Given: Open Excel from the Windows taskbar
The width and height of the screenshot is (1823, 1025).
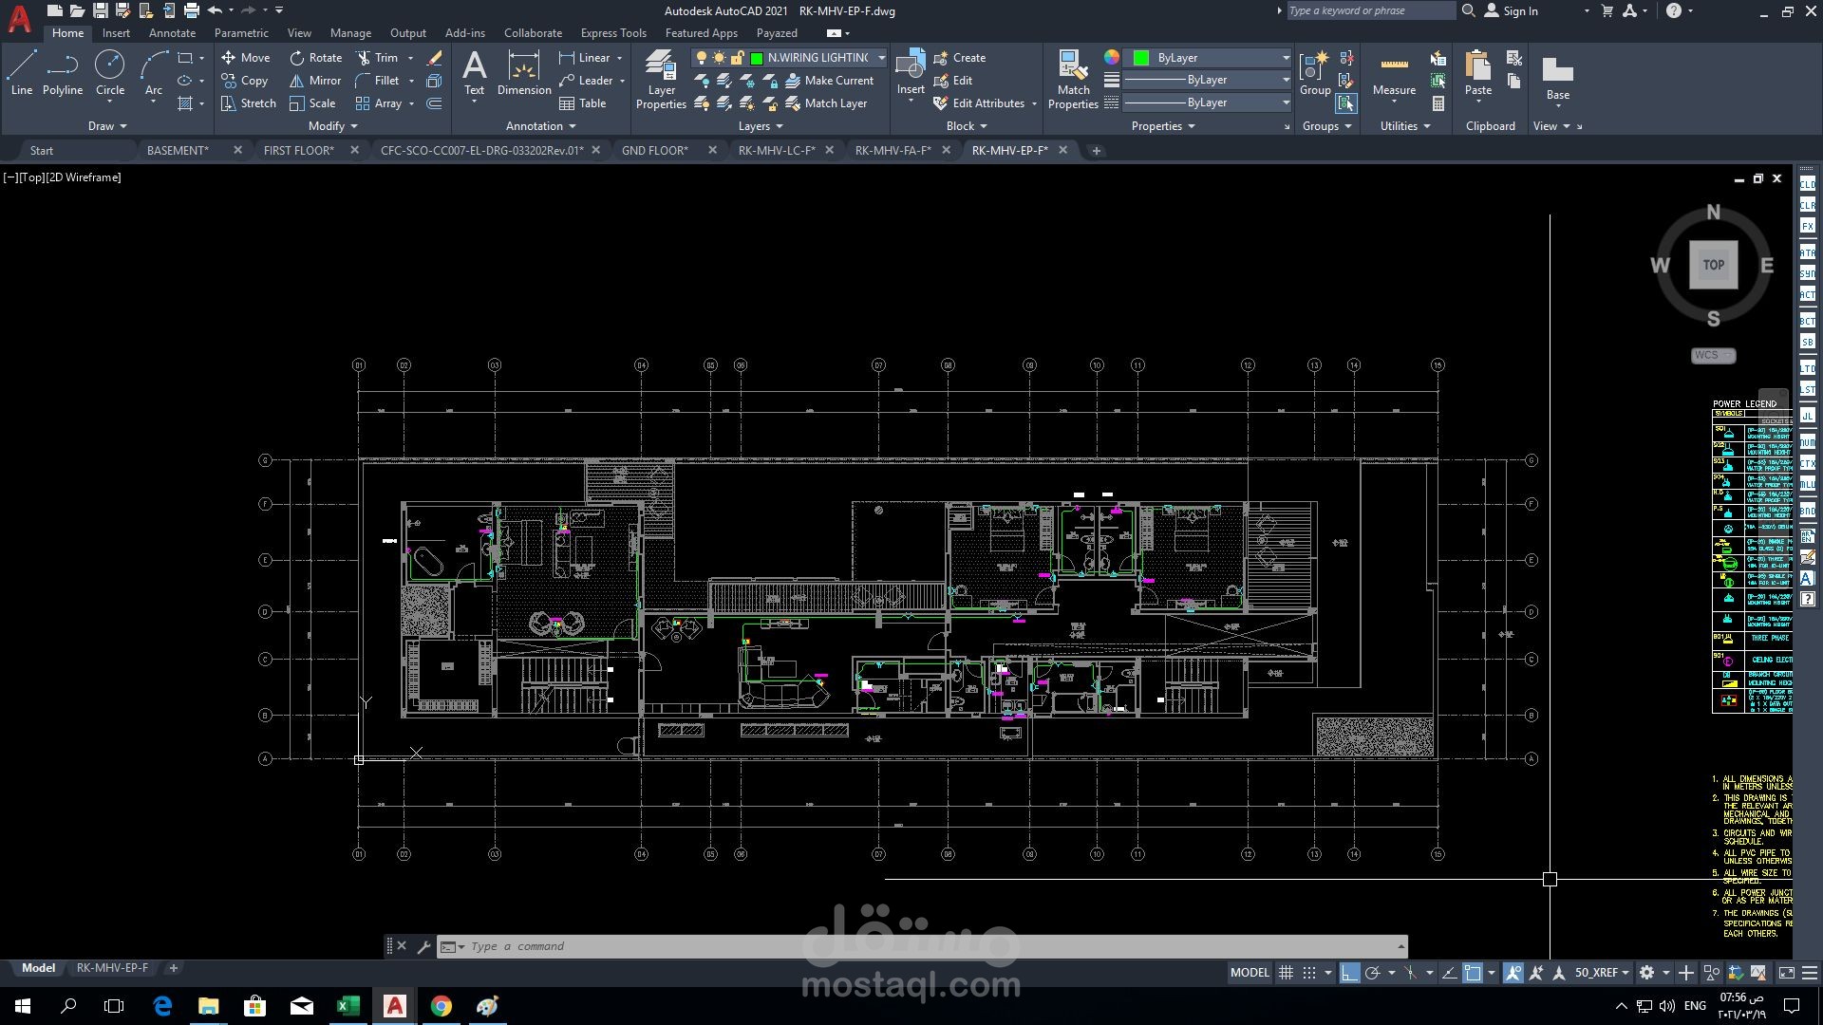Looking at the screenshot, I should (x=348, y=1006).
